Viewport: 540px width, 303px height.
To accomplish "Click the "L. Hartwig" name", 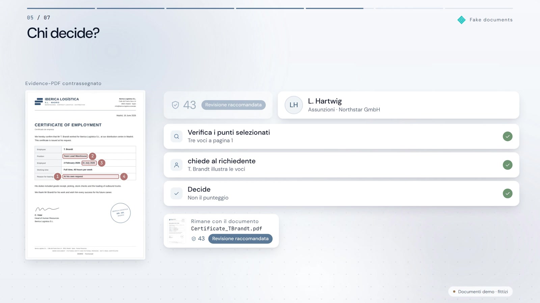I will click(325, 101).
